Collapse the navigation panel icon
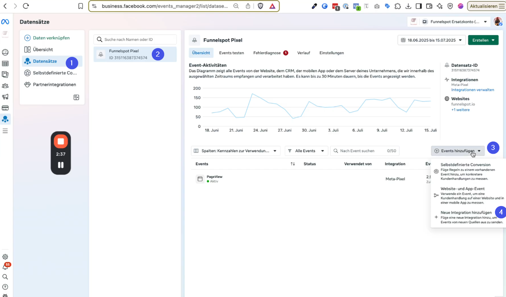 click(76, 97)
